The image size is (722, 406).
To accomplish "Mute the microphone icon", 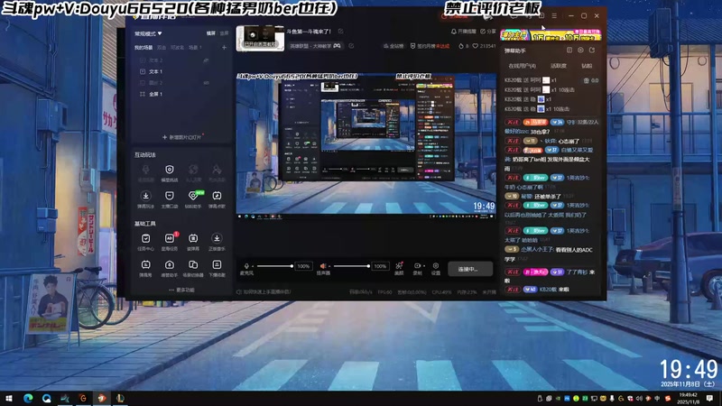I will [x=246, y=266].
